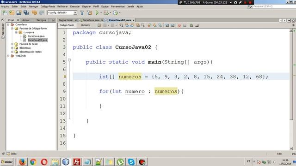Click the Build Project hammer icon
The width and height of the screenshot is (296, 166).
(x=82, y=13)
